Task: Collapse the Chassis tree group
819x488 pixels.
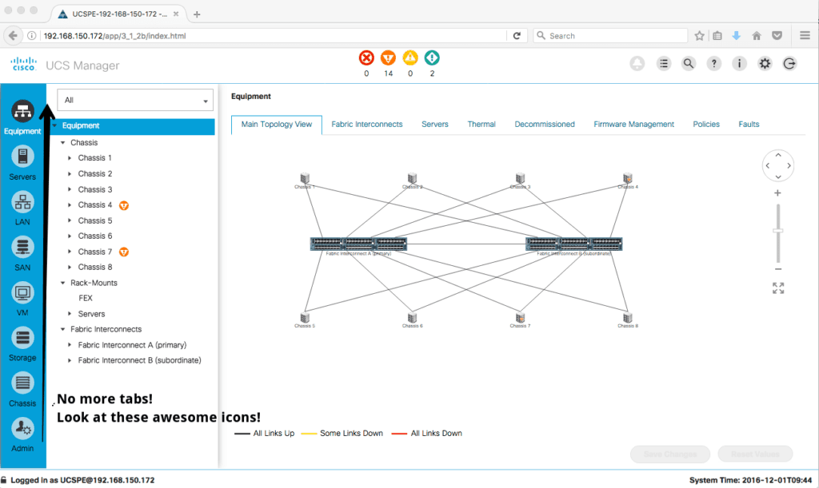Action: (x=62, y=142)
